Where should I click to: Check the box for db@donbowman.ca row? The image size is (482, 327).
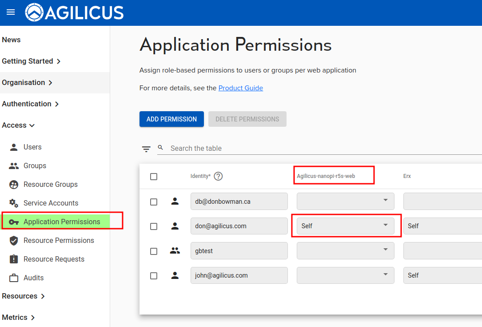(x=154, y=202)
